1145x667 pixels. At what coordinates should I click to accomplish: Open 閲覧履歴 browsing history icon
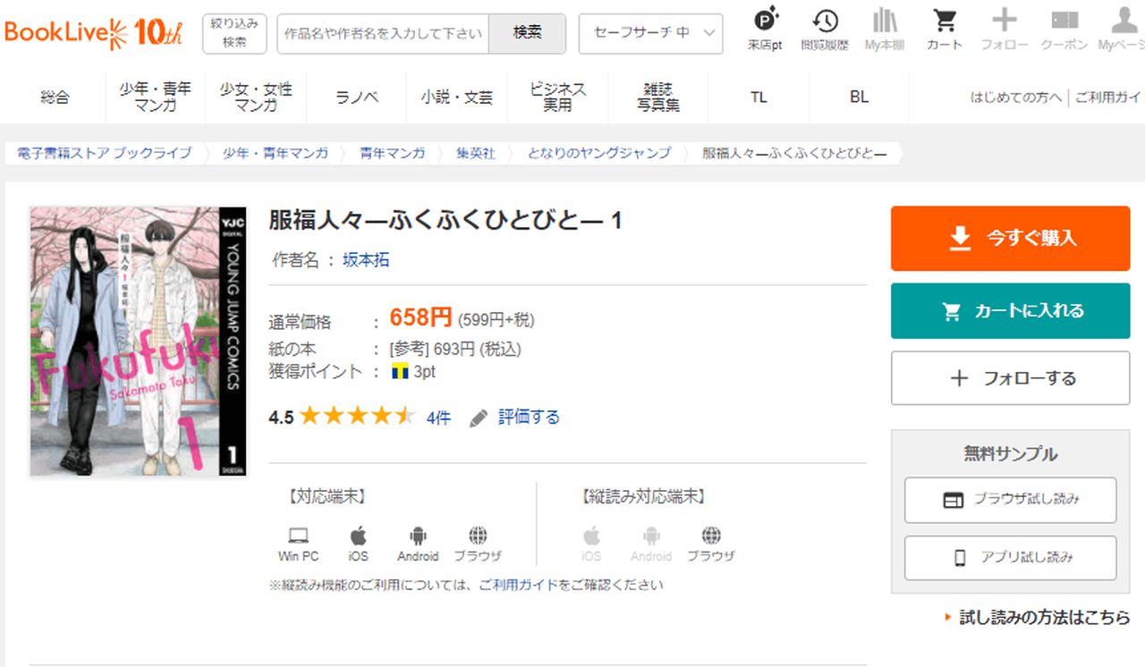[825, 21]
